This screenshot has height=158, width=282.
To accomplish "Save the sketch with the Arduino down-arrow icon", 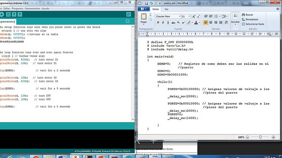I will (x=20, y=14).
